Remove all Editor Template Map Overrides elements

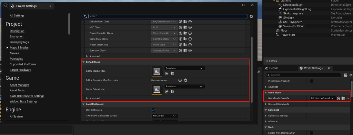pyautogui.click(x=185, y=80)
